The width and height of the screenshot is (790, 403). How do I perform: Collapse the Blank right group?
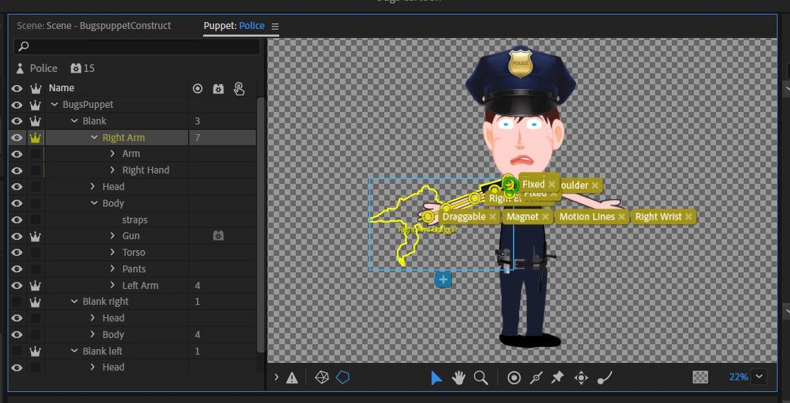pos(74,301)
